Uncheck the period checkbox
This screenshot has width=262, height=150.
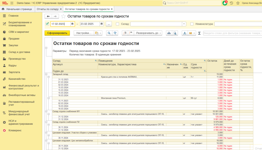click(47, 24)
